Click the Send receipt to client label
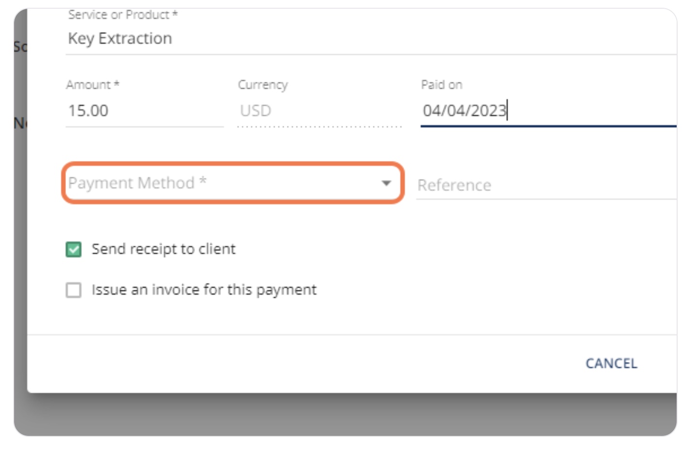This screenshot has height=449, width=682. coord(163,249)
